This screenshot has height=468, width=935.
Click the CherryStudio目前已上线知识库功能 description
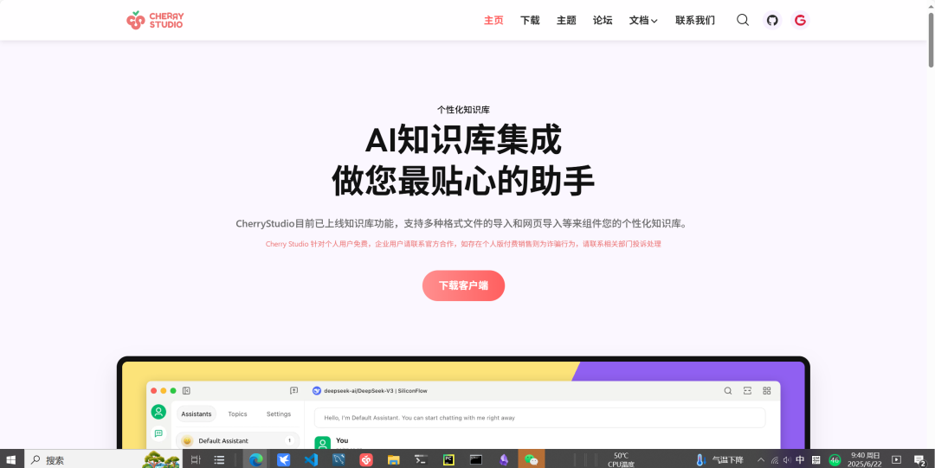(x=463, y=223)
